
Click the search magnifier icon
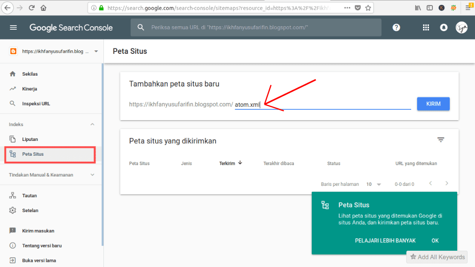pyautogui.click(x=141, y=27)
